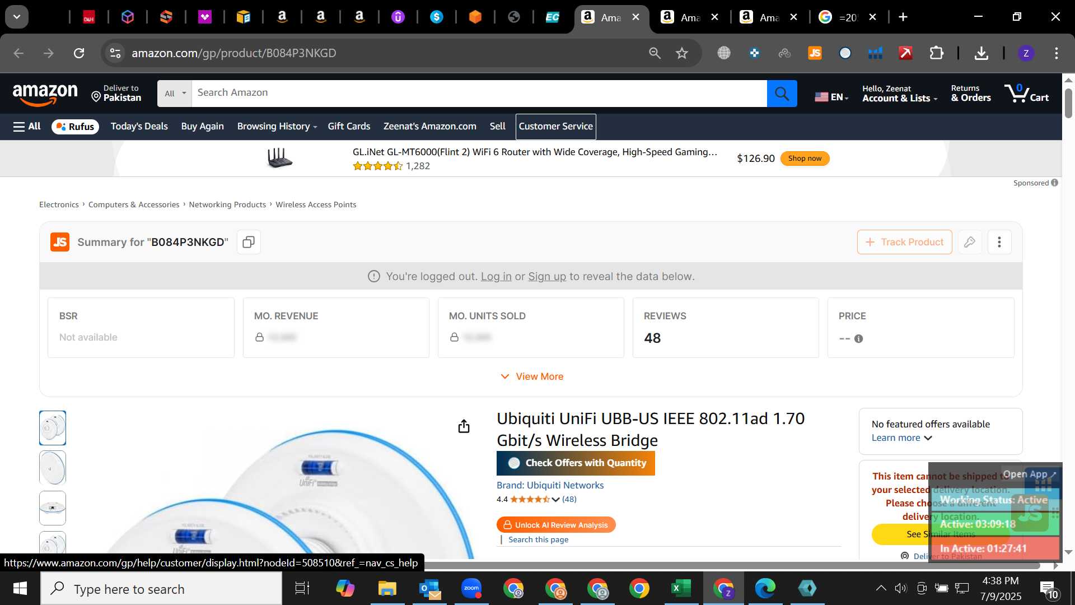
Task: Select the second product thumbnail
Action: point(53,468)
